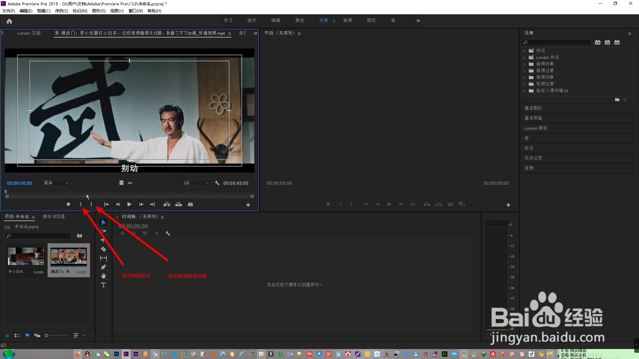Switch project panel to freeform view

tap(37, 335)
